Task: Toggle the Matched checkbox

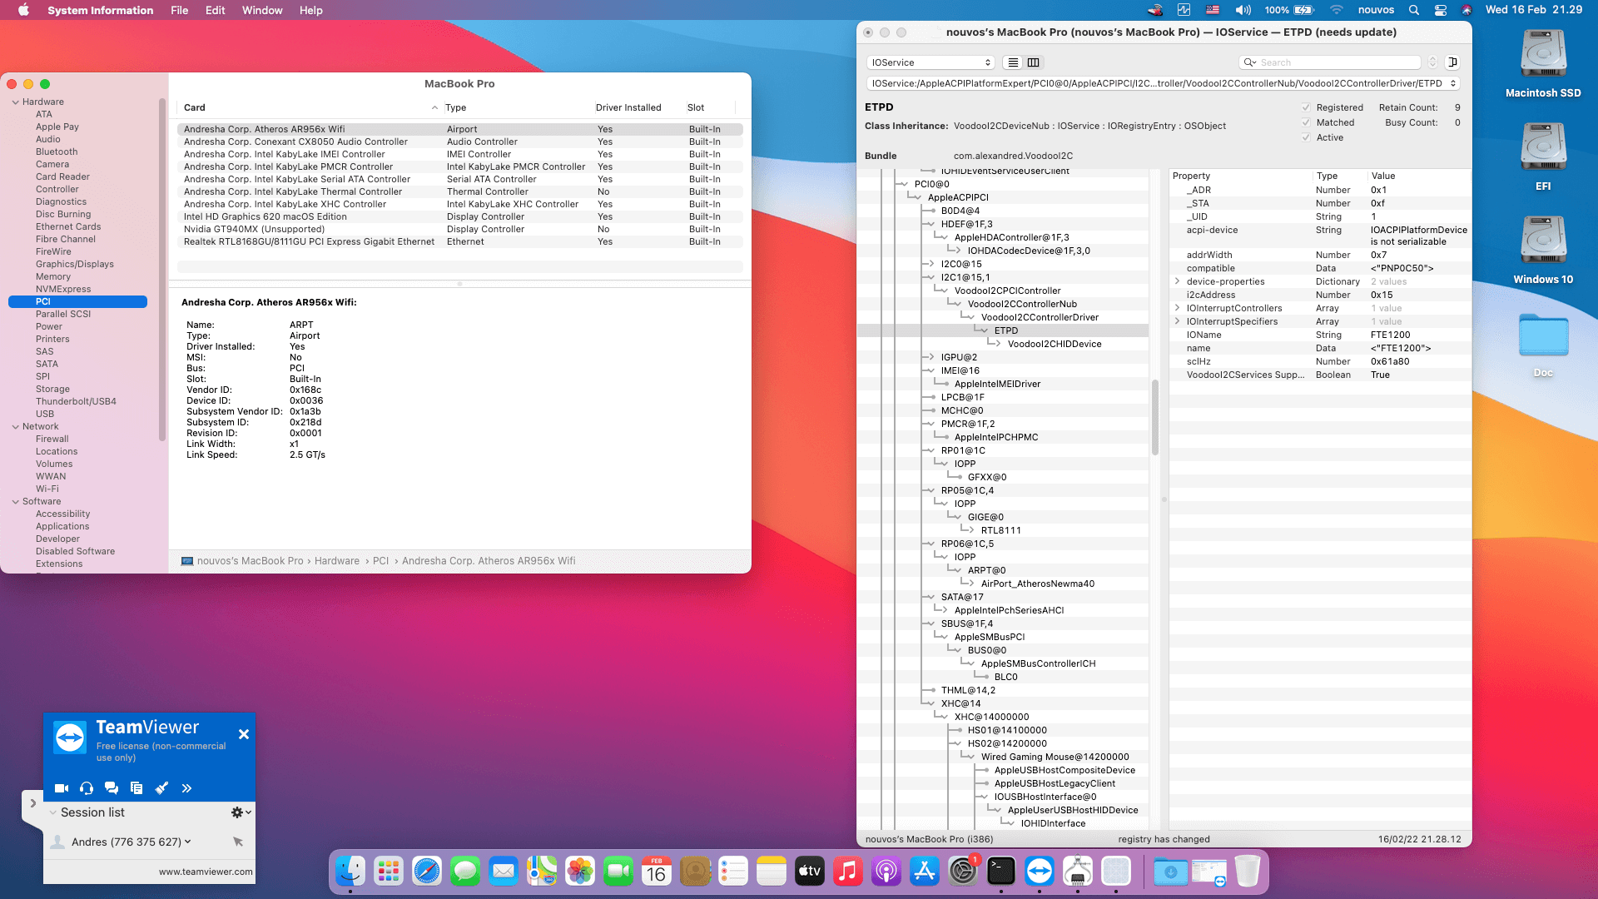Action: 1306,122
